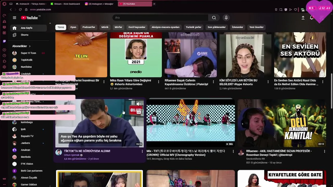333x187 pixels.
Task: Open options menu for AKIL HASTANESİNE SIZAN PROFESÖR
Action: (x=324, y=151)
